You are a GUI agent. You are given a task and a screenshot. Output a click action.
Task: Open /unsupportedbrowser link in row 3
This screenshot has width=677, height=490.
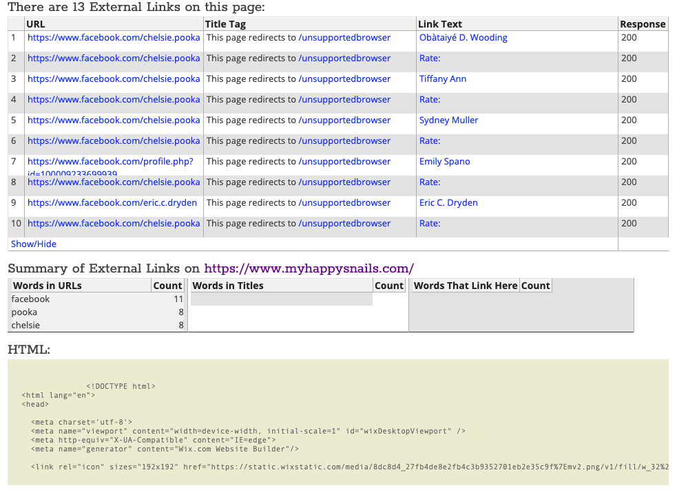[x=344, y=79]
